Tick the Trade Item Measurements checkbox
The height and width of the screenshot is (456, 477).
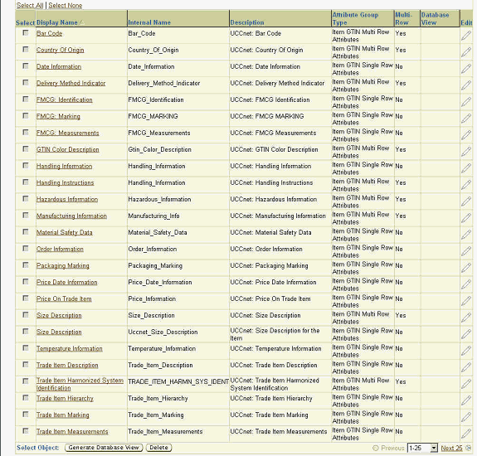(26, 431)
